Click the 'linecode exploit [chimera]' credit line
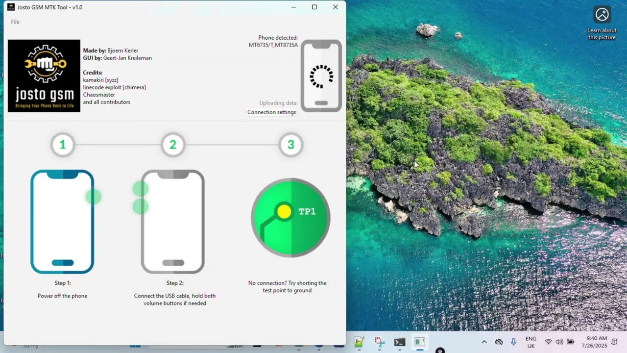 115,87
